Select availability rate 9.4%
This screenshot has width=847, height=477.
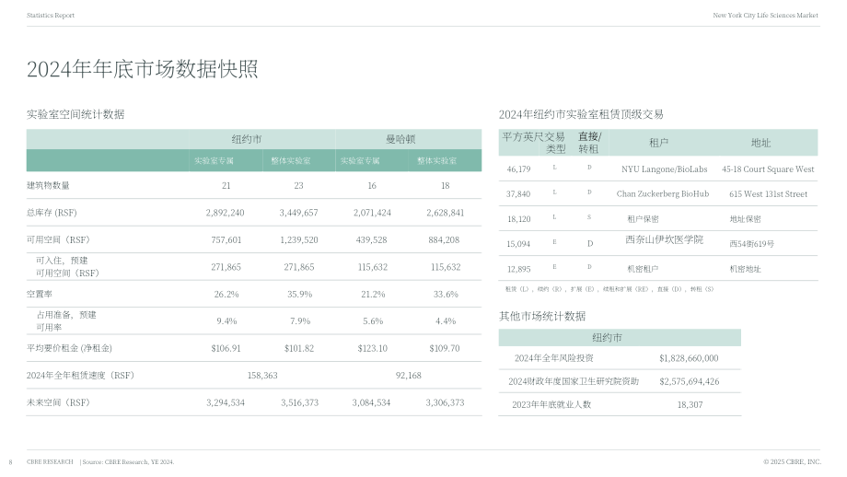click(226, 320)
